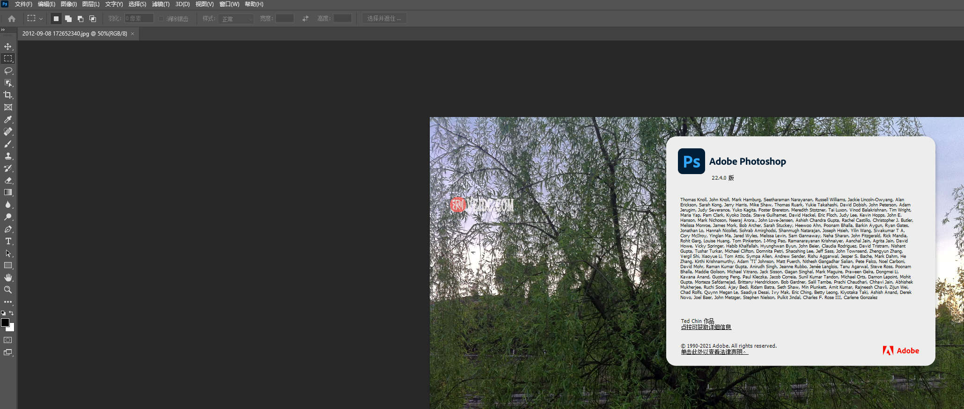Open the 图像(I) menu

click(69, 4)
